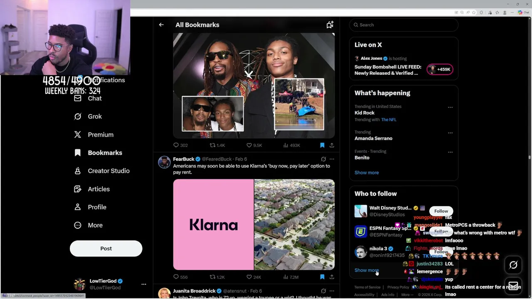
Task: Click Grok explain icon on FearBuck post
Action: pyautogui.click(x=323, y=159)
